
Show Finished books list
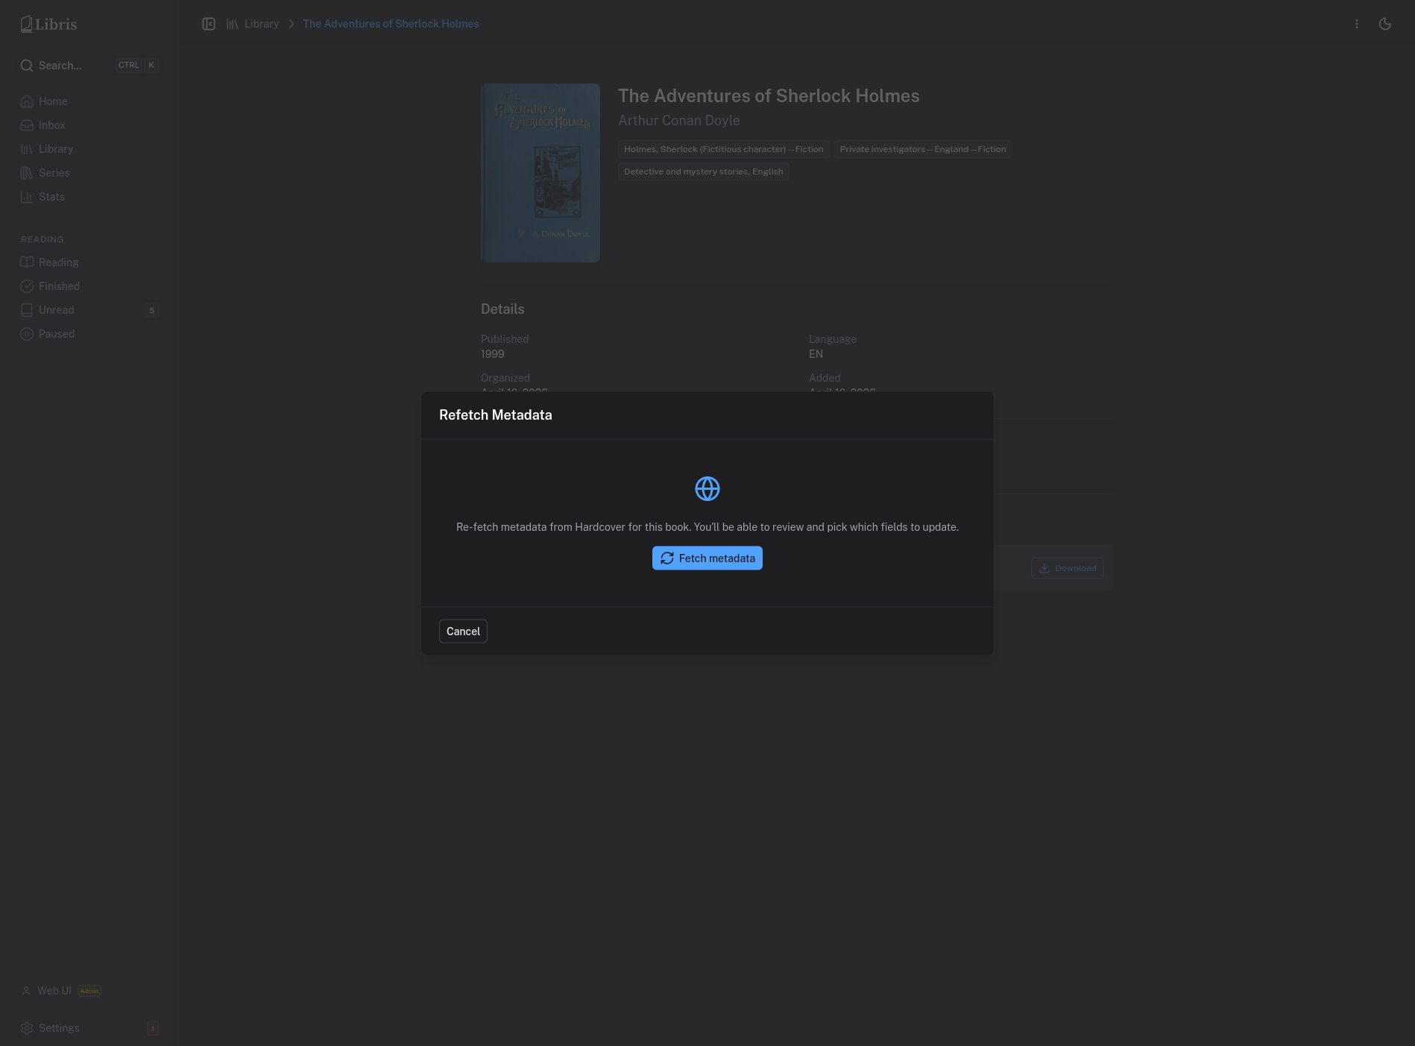pos(89,286)
